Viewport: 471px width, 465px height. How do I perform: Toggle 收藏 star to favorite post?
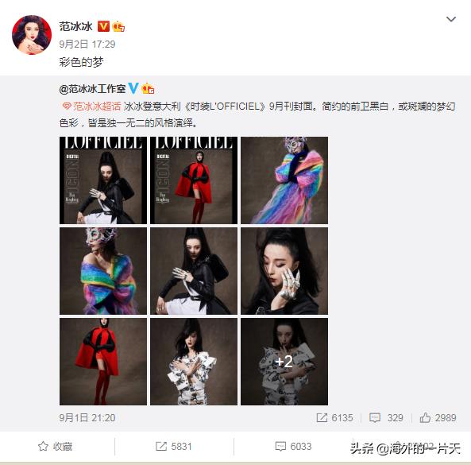[x=56, y=447]
